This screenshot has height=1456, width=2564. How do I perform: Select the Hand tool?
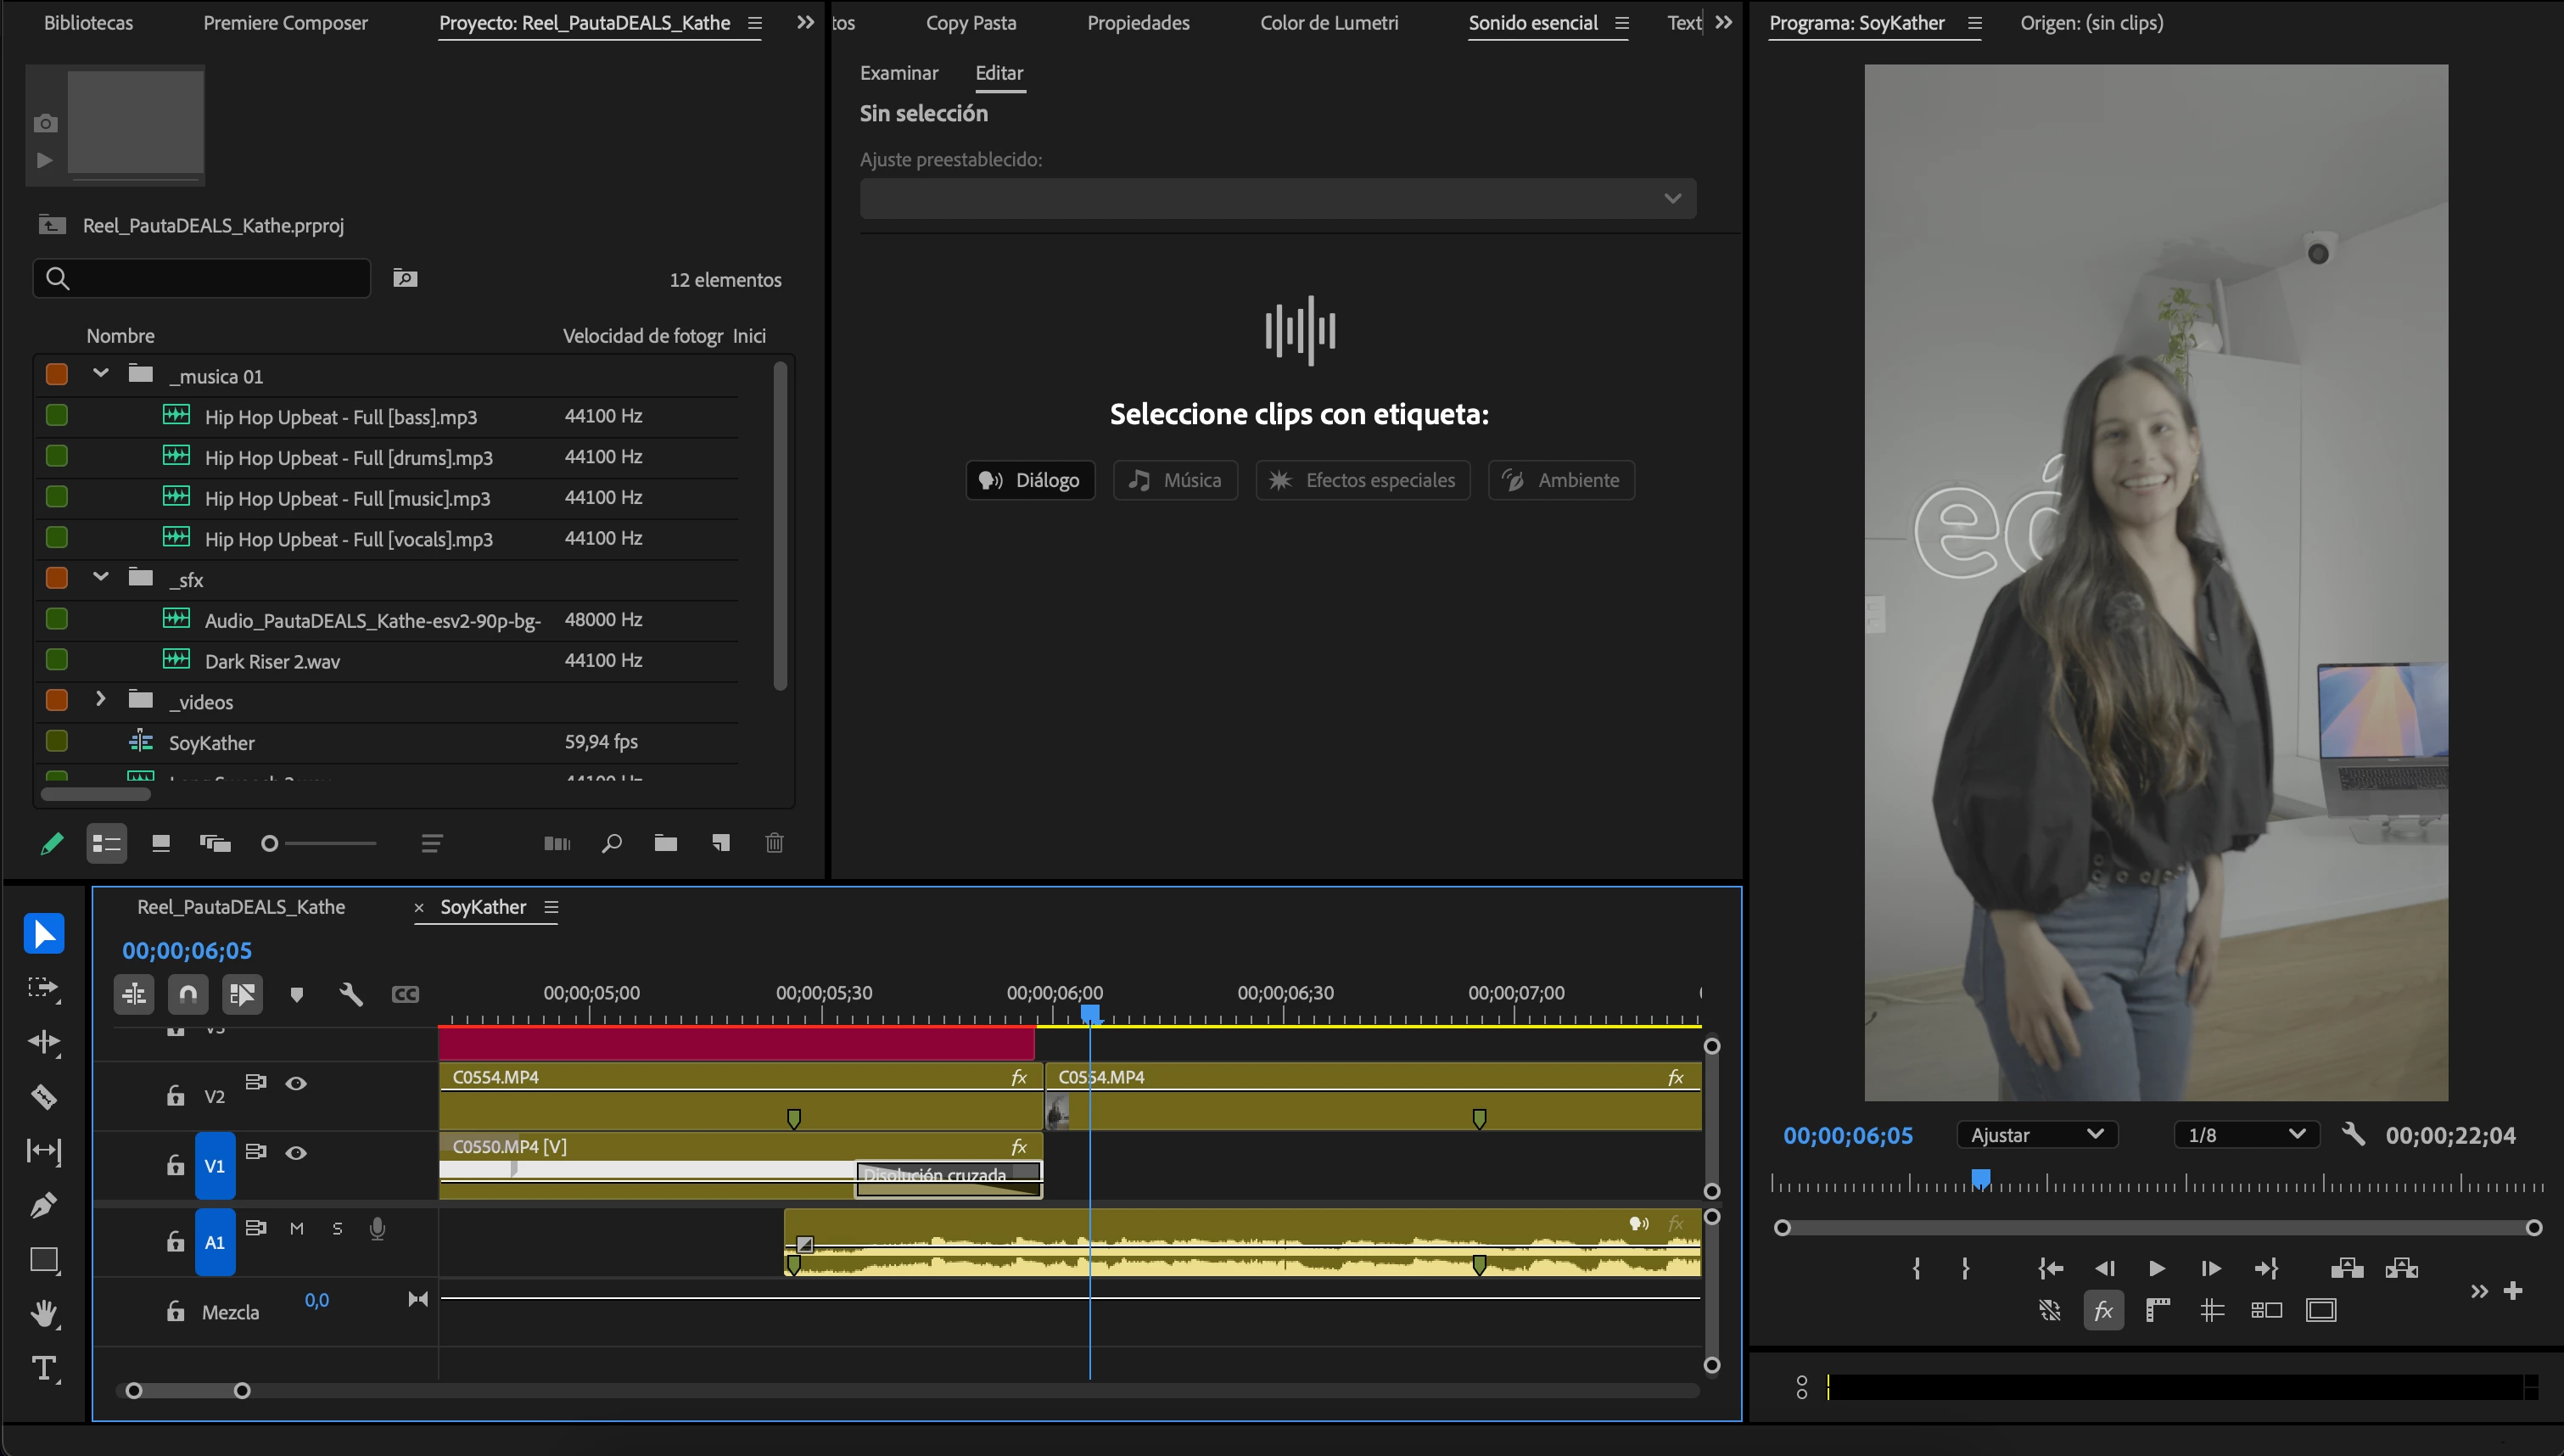pyautogui.click(x=43, y=1313)
